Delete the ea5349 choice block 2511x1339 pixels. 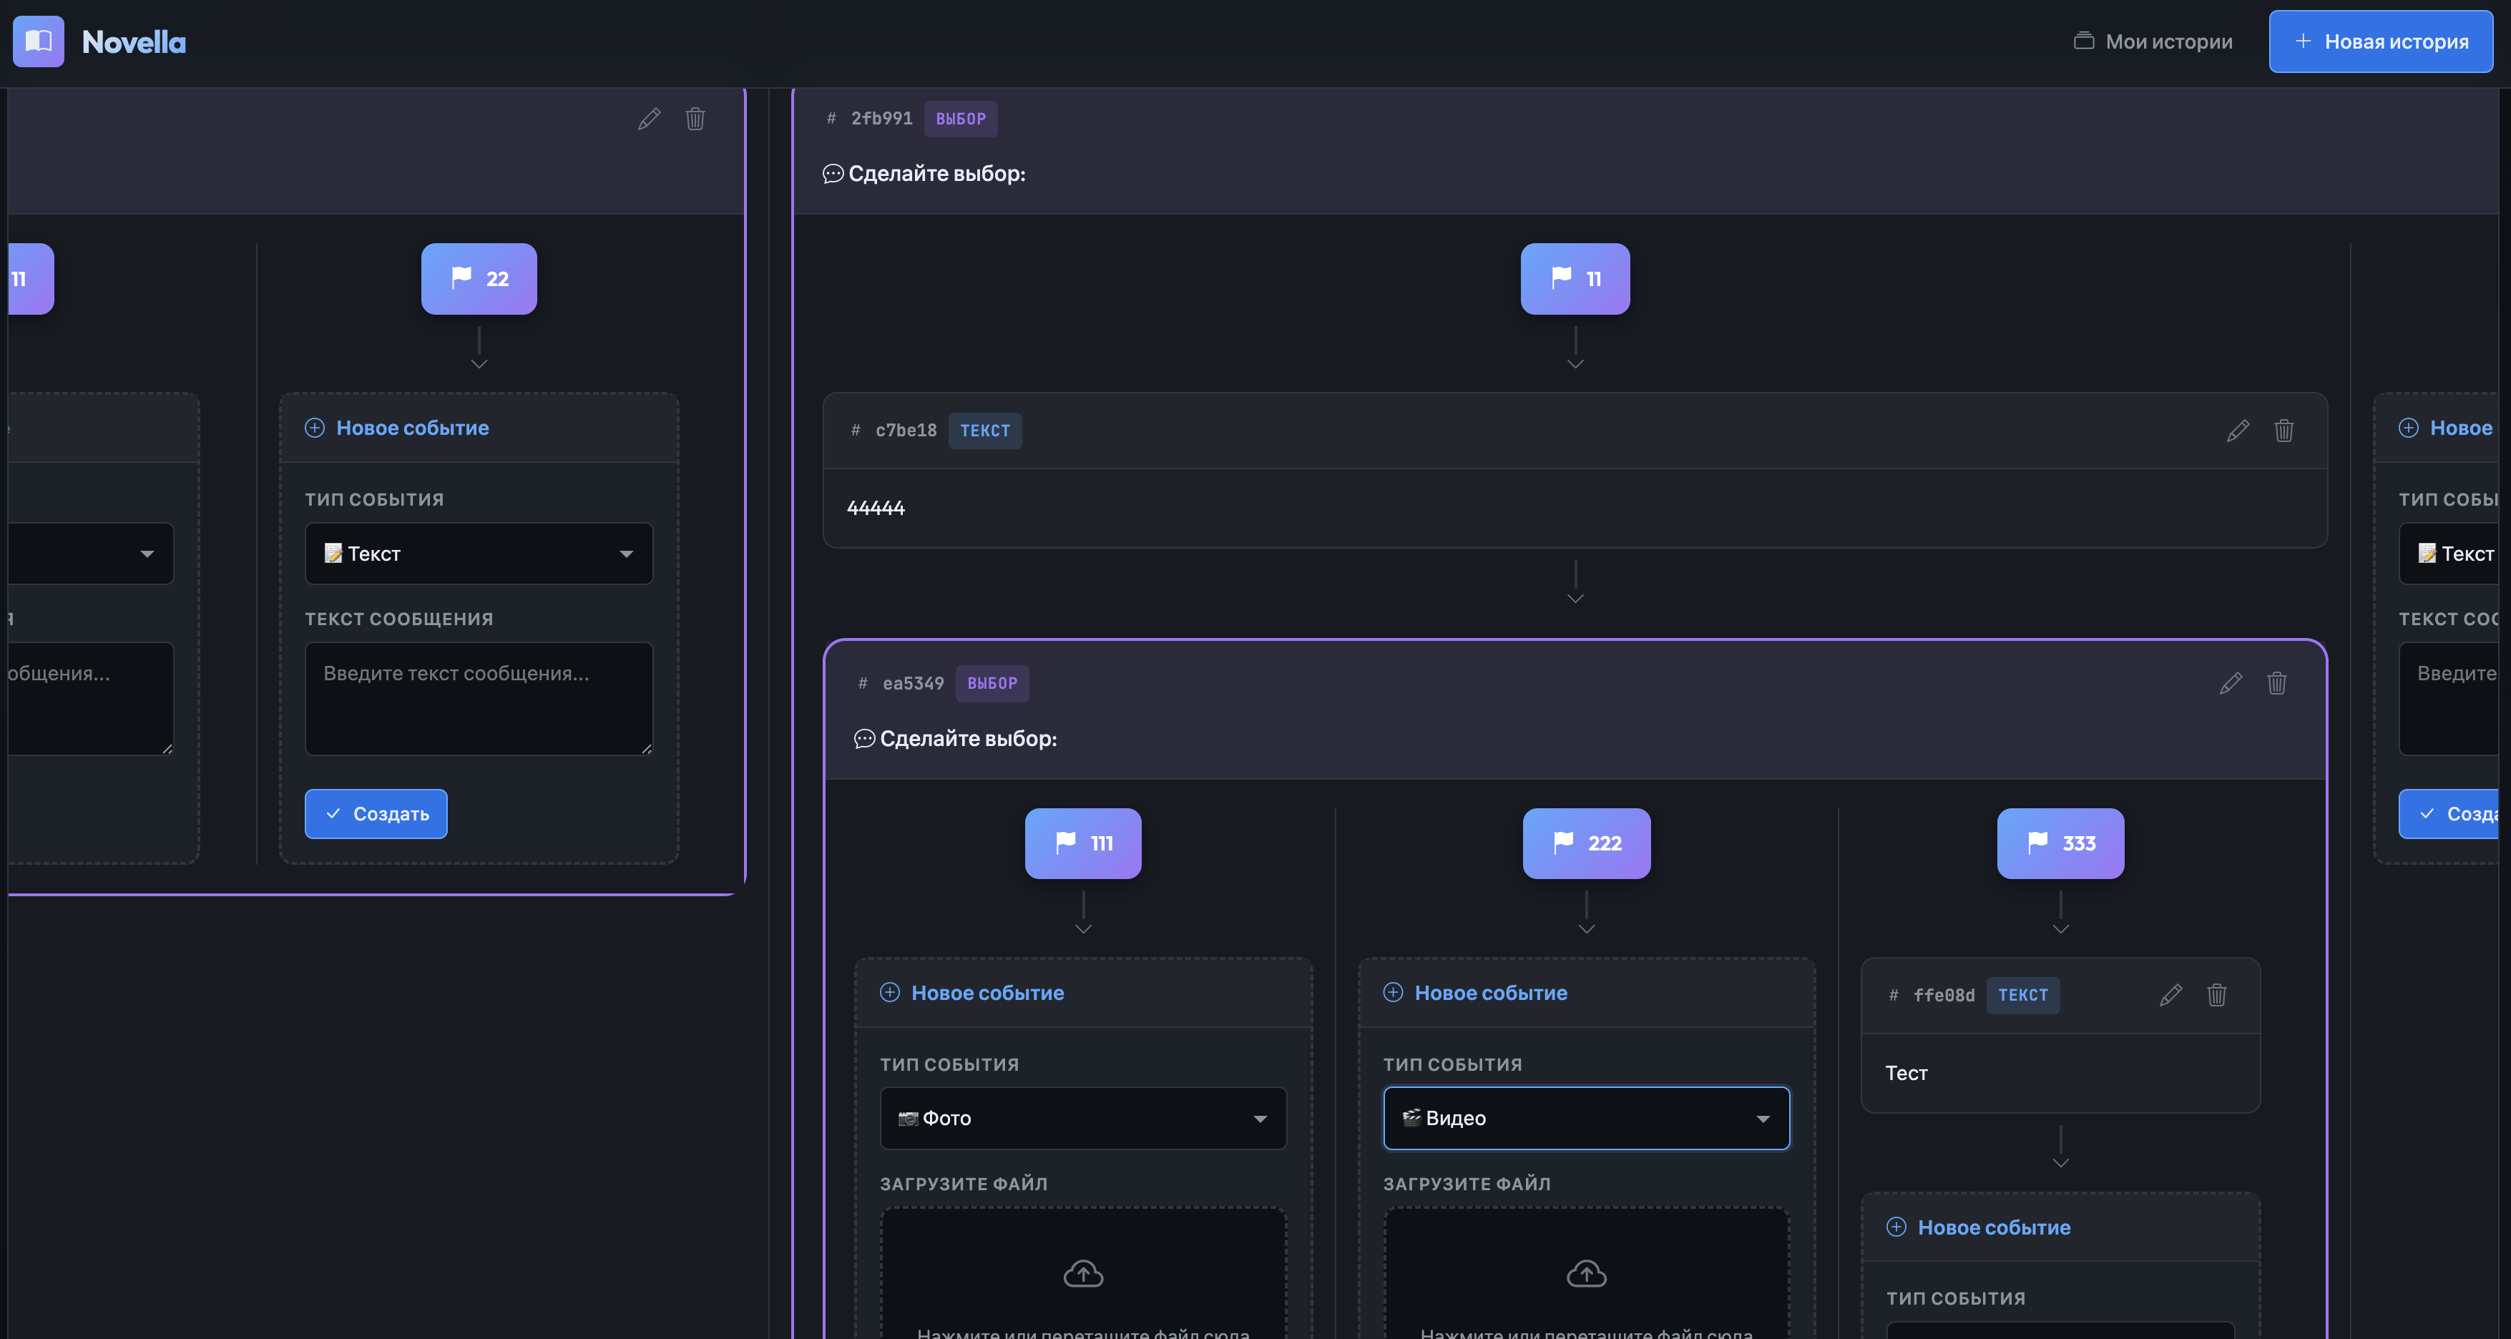[2276, 683]
